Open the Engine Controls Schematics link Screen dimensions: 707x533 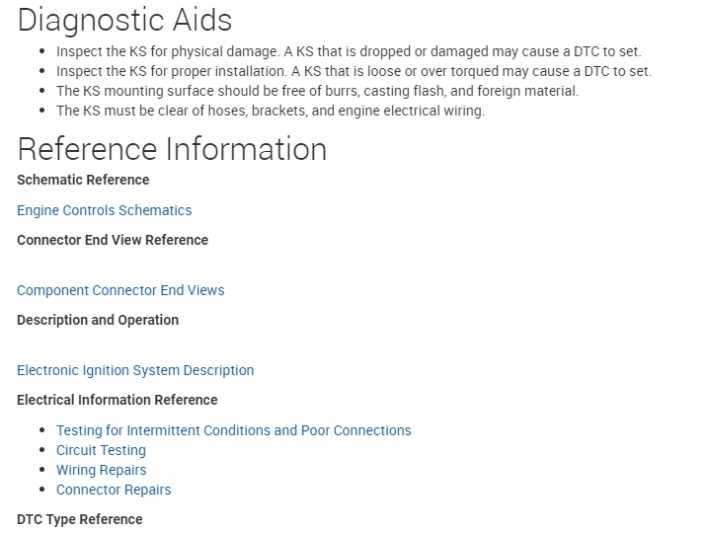tap(104, 210)
